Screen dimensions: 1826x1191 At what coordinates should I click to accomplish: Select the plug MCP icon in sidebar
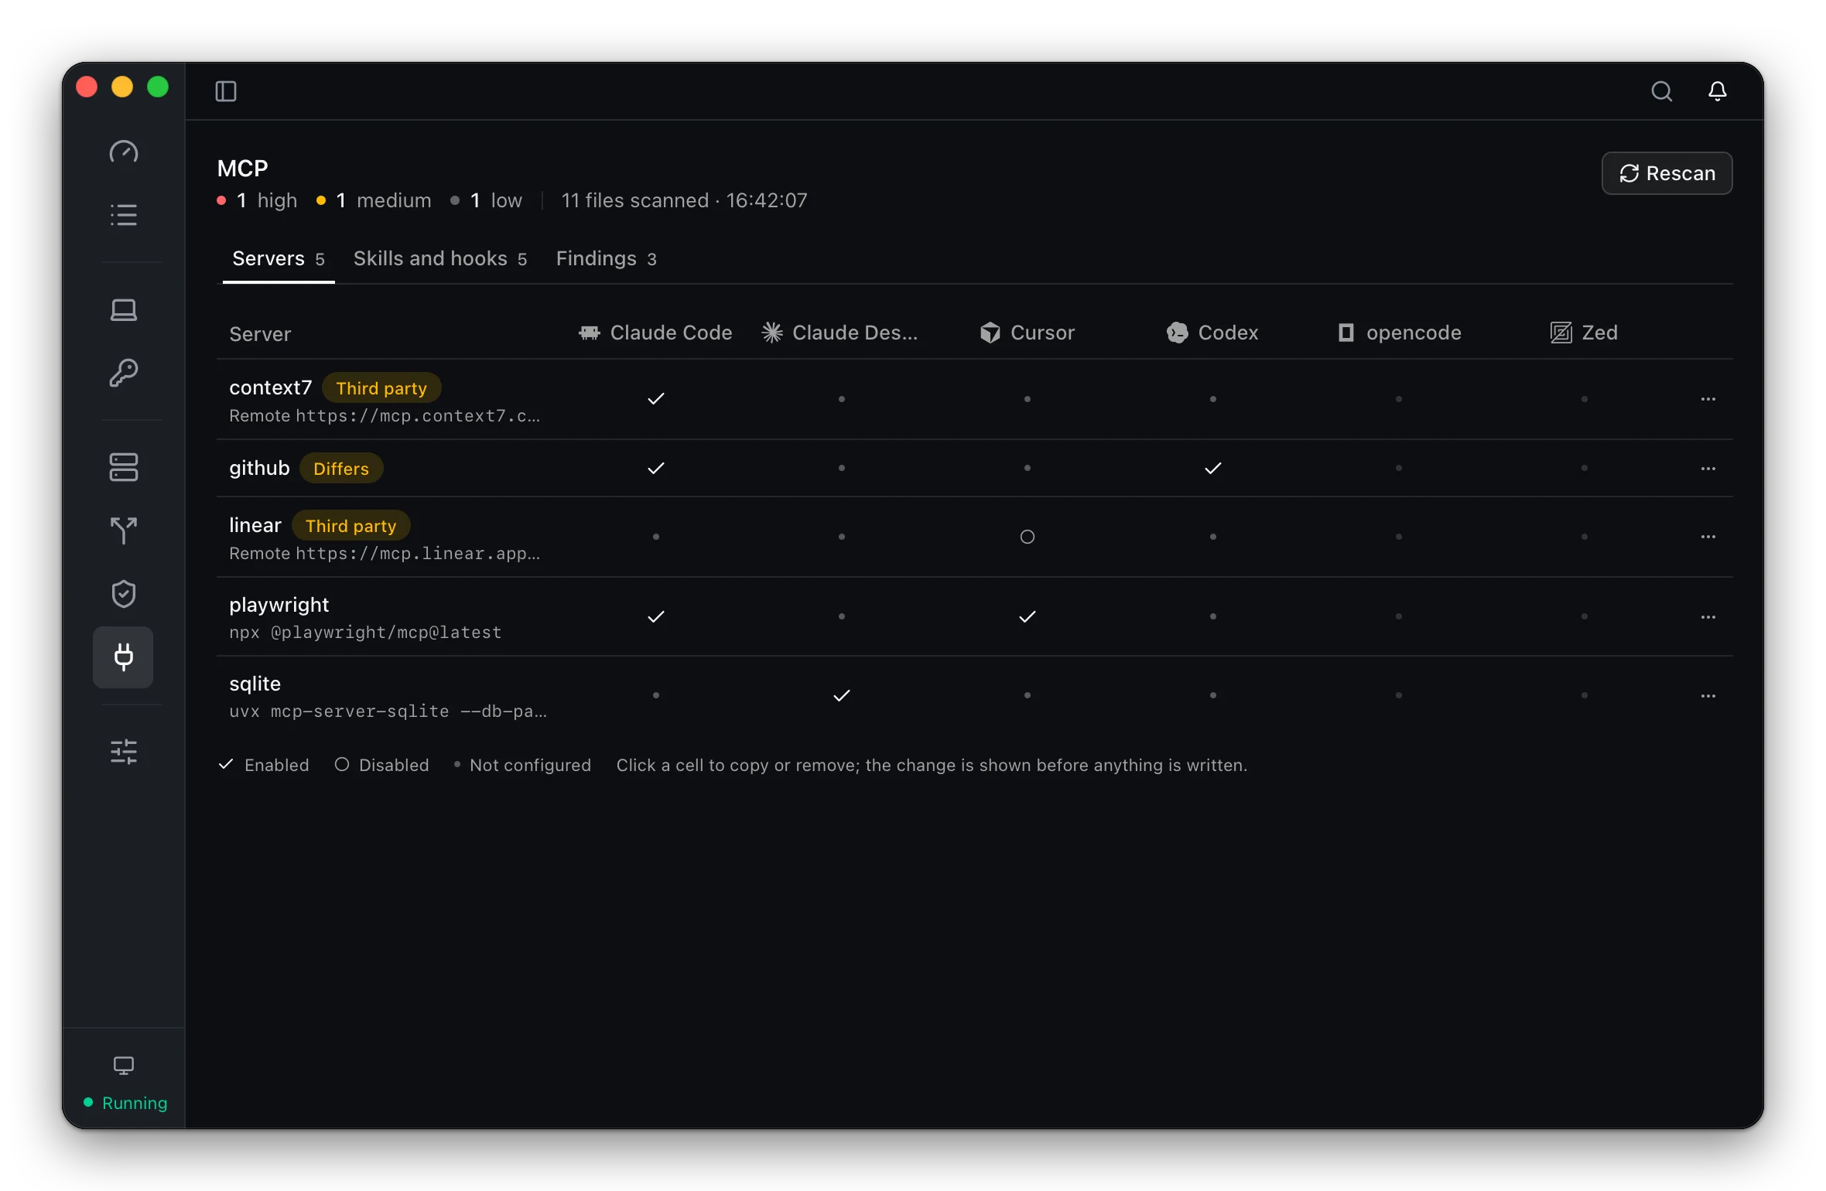[x=123, y=657]
